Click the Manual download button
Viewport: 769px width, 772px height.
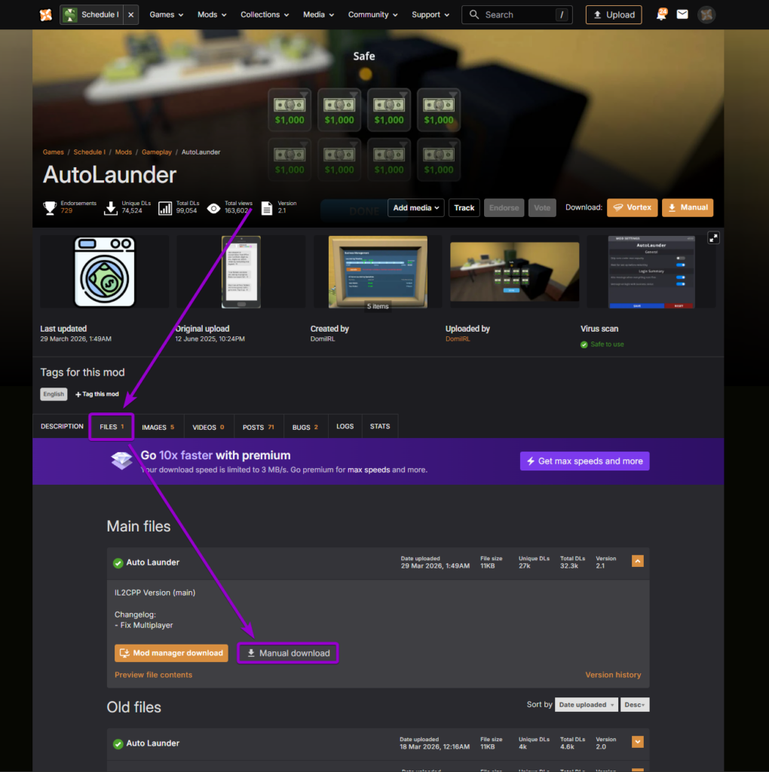288,653
